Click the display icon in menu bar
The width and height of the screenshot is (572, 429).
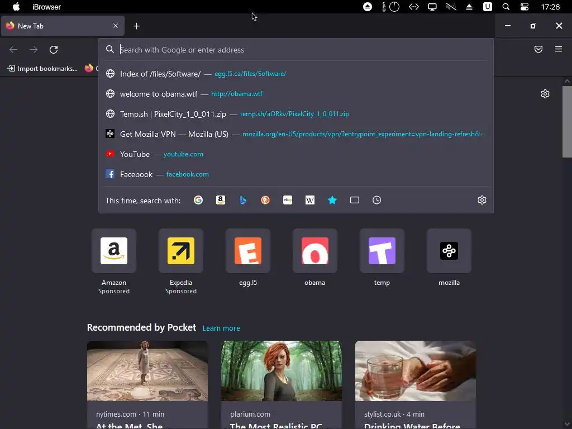click(432, 7)
